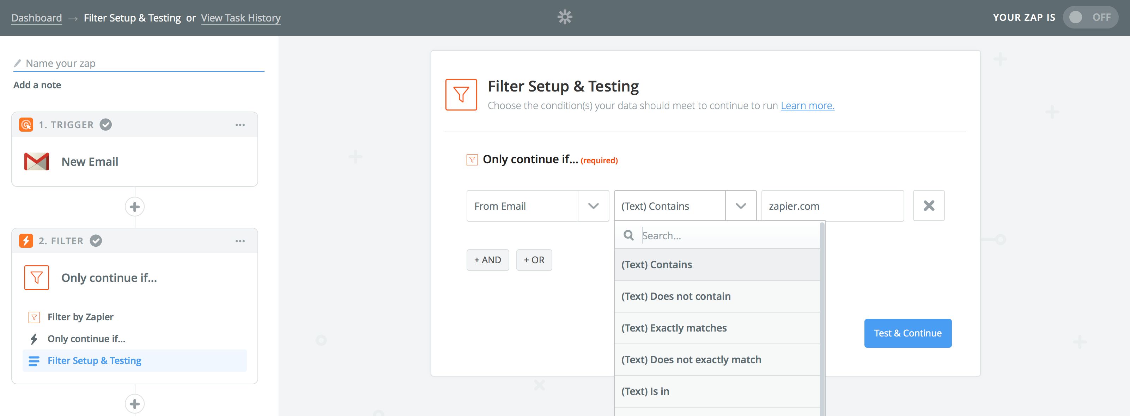The image size is (1130, 416).
Task: Click the Zapier snowflake logo in header
Action: pos(565,17)
